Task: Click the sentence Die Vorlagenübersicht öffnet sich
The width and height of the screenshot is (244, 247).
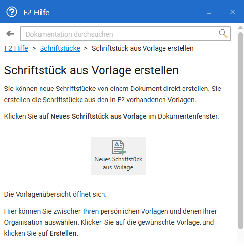Action: click(x=56, y=194)
